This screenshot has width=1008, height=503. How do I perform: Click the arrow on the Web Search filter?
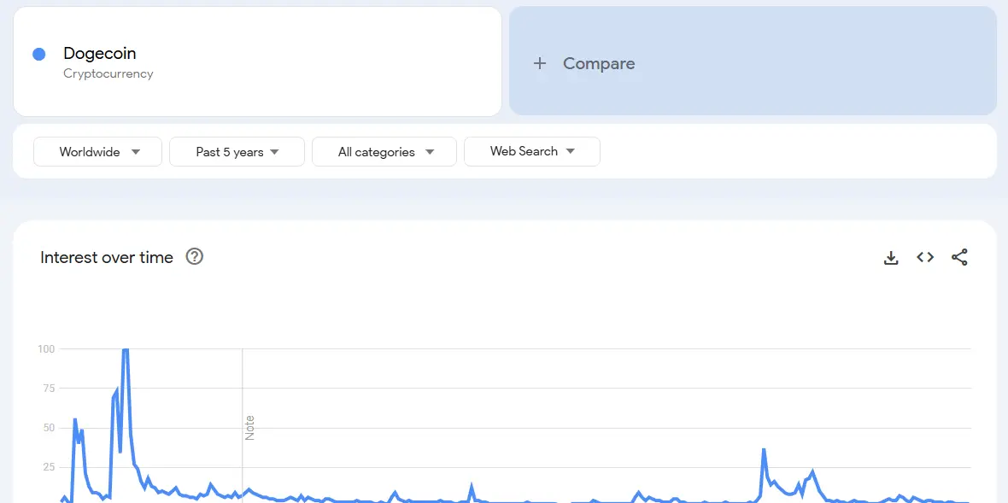tap(571, 151)
